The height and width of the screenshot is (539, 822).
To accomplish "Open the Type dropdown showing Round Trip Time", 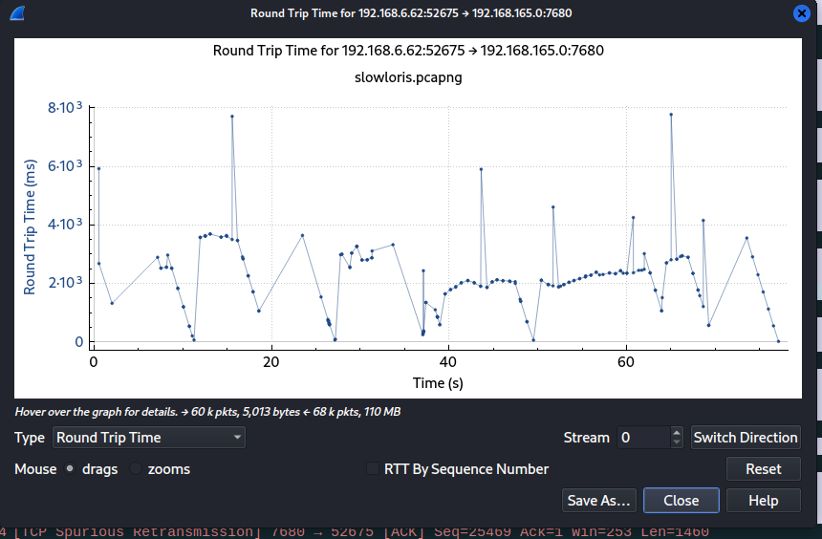I will click(148, 438).
